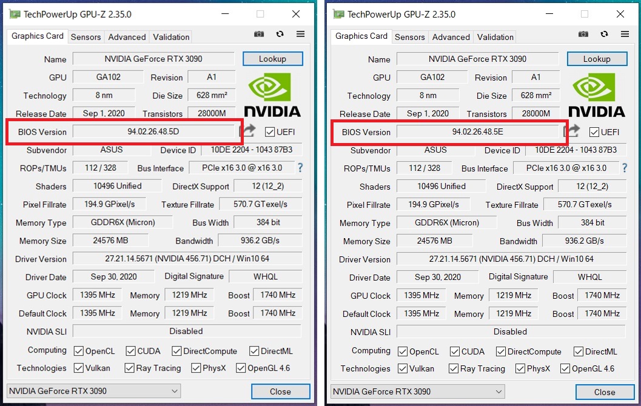
Task: Click the NVIDIA logo in the right window
Action: [x=597, y=95]
